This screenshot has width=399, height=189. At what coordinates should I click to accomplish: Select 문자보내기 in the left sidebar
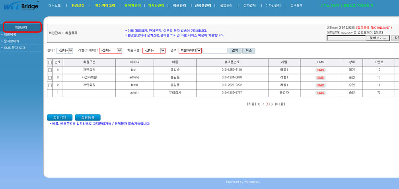(x=12, y=41)
